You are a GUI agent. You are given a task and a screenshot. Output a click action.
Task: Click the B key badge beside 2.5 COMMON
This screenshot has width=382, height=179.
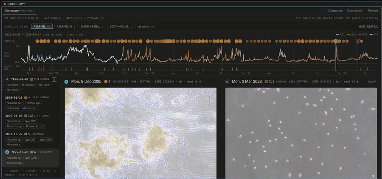55,80
